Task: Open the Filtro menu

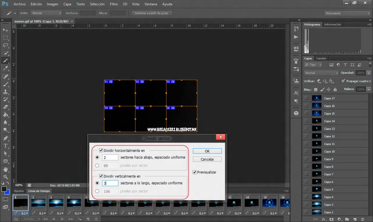Action: click(114, 4)
